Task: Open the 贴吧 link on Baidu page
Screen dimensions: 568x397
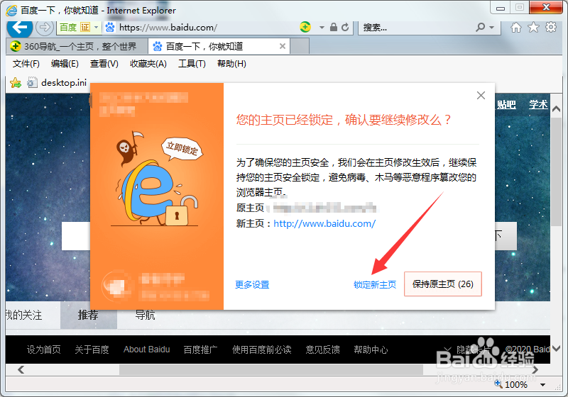Action: pyautogui.click(x=506, y=104)
